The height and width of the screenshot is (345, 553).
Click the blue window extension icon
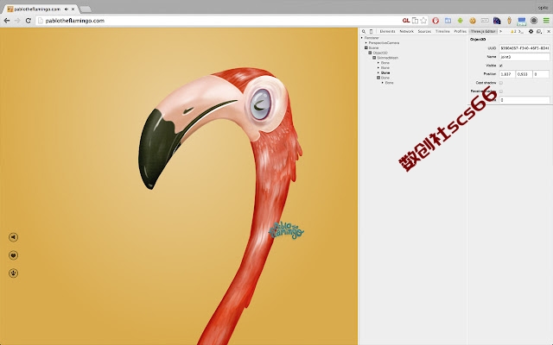(448, 21)
